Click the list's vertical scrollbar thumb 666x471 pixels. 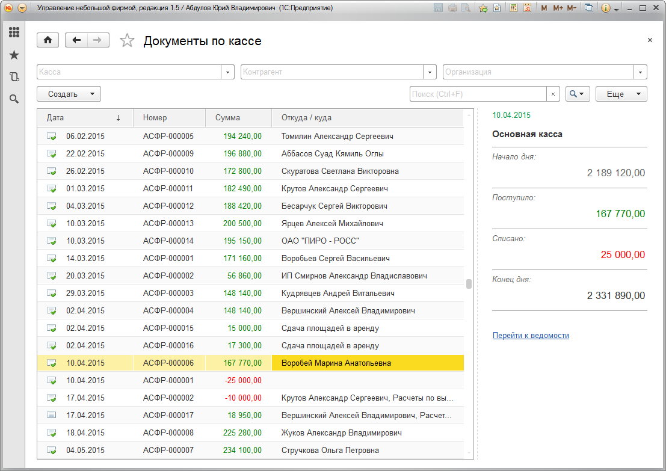469,284
